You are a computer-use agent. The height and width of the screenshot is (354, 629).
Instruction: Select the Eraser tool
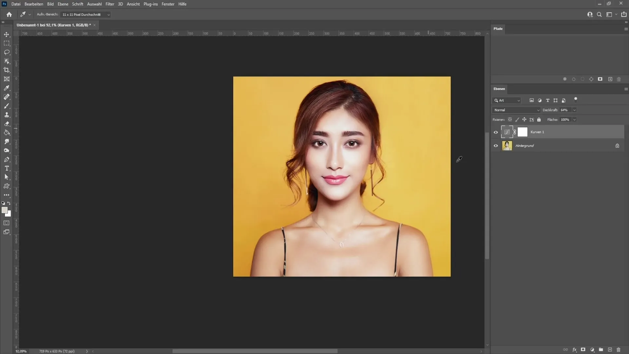[7, 124]
